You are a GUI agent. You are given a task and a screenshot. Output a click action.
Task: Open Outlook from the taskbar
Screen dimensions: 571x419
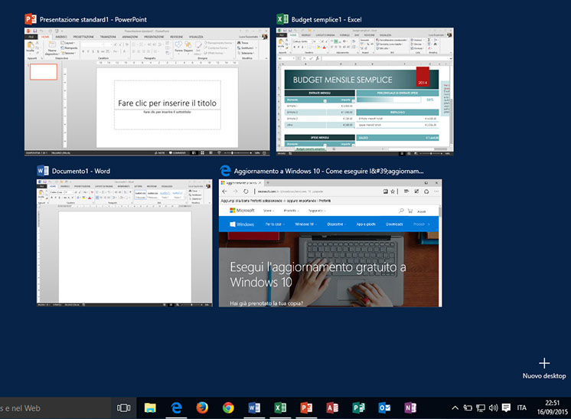[x=384, y=408]
